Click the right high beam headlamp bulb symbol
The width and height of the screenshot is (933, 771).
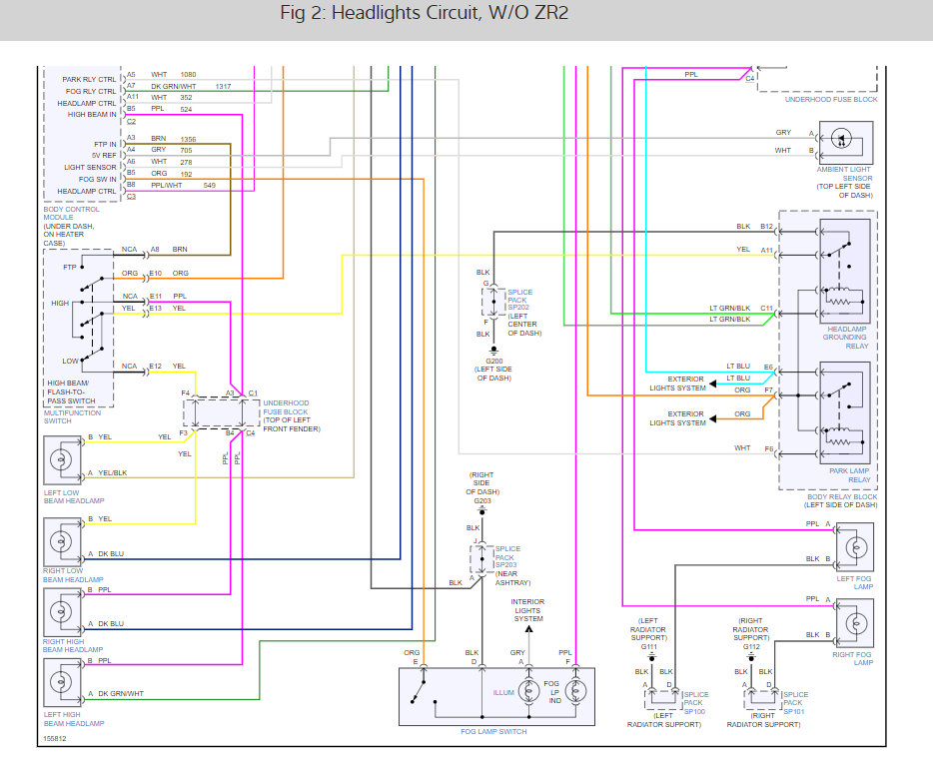pyautogui.click(x=63, y=611)
